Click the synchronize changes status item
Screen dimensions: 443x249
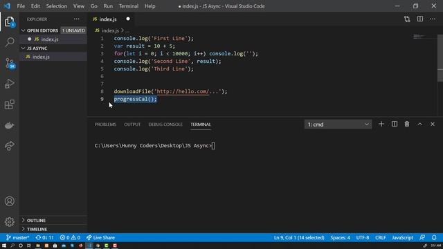[44, 238]
